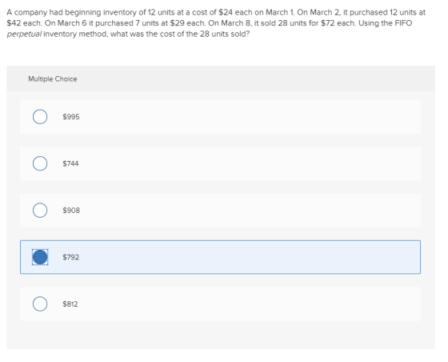Click the Multiple Choice heading
Screen dimensions: 448x362
click(53, 79)
